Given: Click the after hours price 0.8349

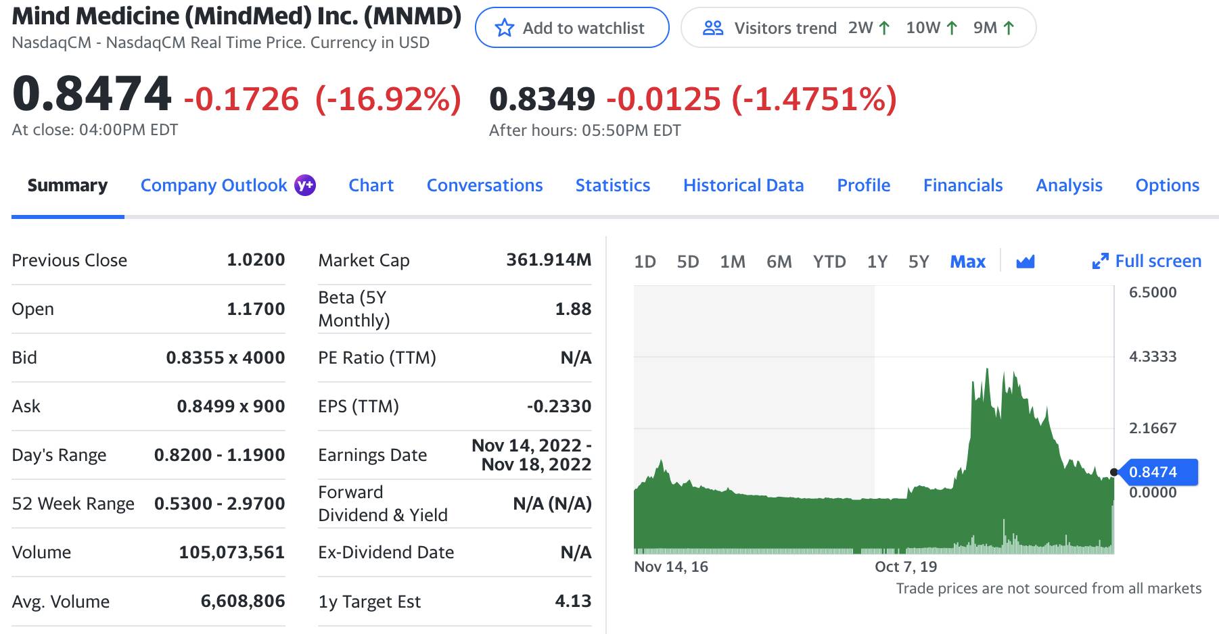Looking at the screenshot, I should [542, 99].
